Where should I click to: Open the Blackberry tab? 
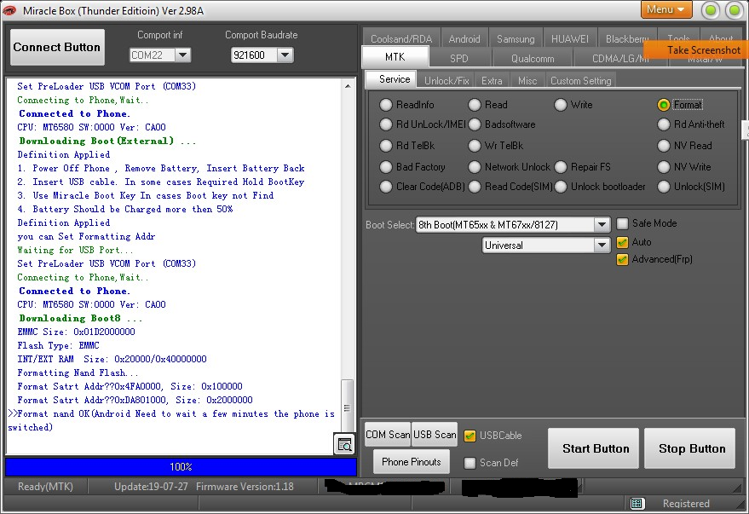627,38
